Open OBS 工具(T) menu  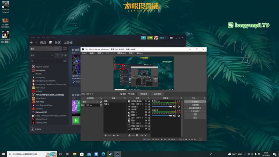pos(131,53)
